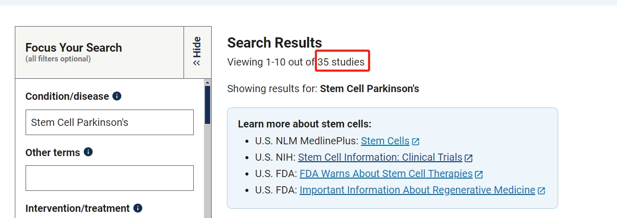Image resolution: width=617 pixels, height=218 pixels.
Task: Click the external-link icon after Stem Cell Therapies
Action: [479, 174]
